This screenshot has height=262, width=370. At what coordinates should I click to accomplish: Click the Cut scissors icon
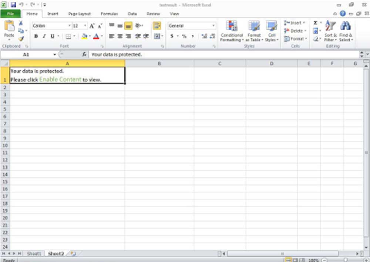click(21, 23)
